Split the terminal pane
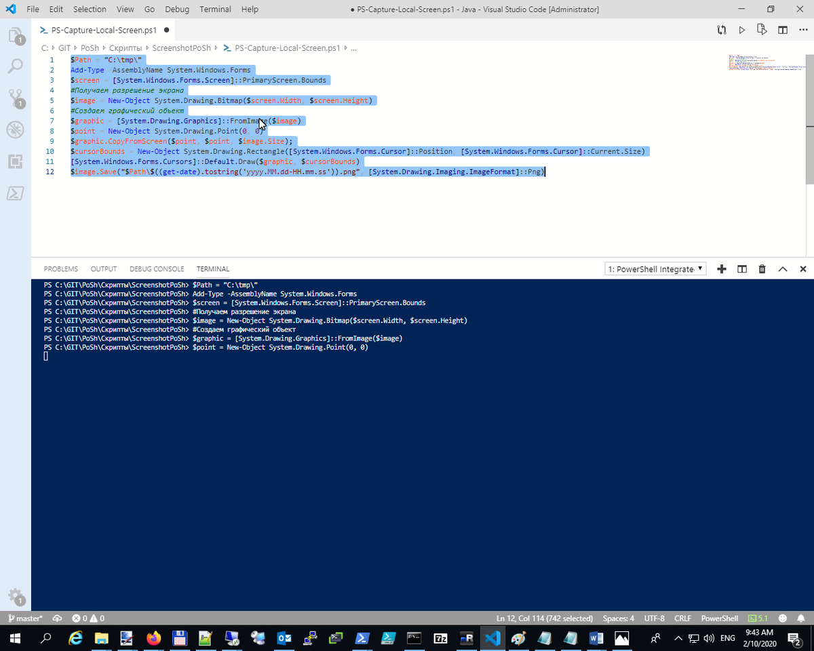This screenshot has height=651, width=814. [x=742, y=269]
